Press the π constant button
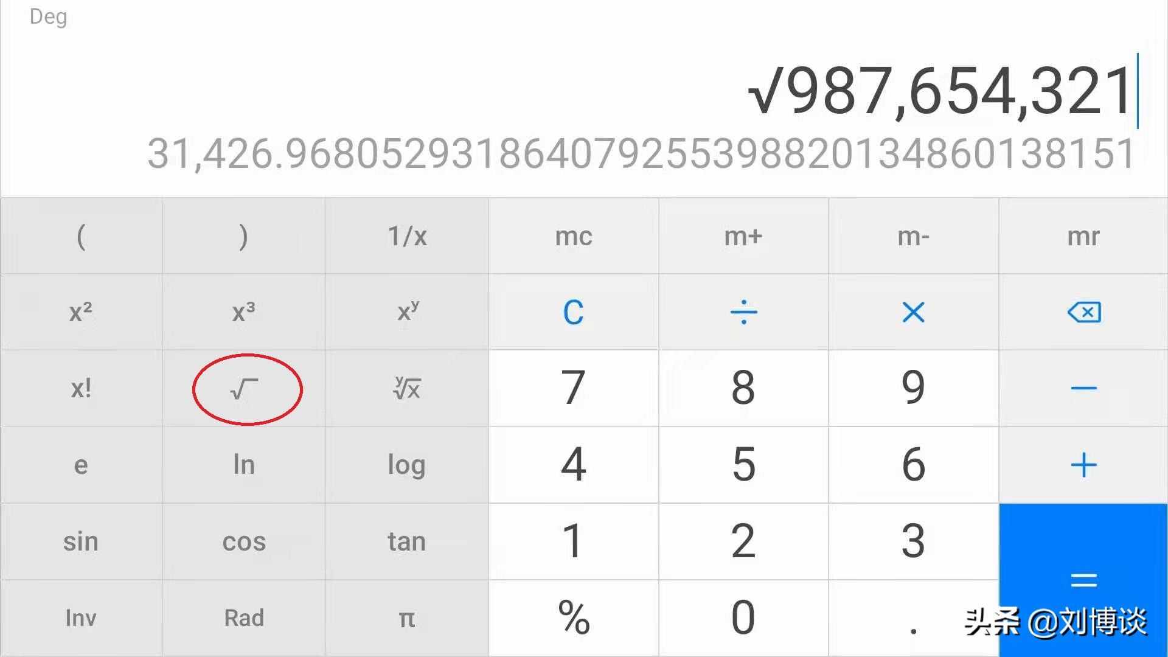The width and height of the screenshot is (1168, 657). point(406,617)
